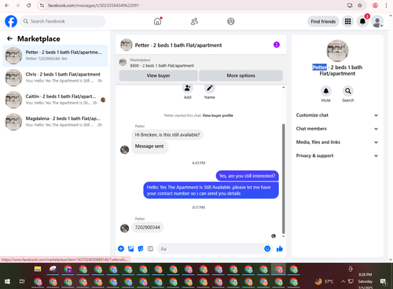Bookmark this page with star icon
Screen dimensions: 393x289
pos(360,5)
